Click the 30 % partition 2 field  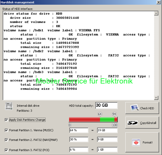79,139
